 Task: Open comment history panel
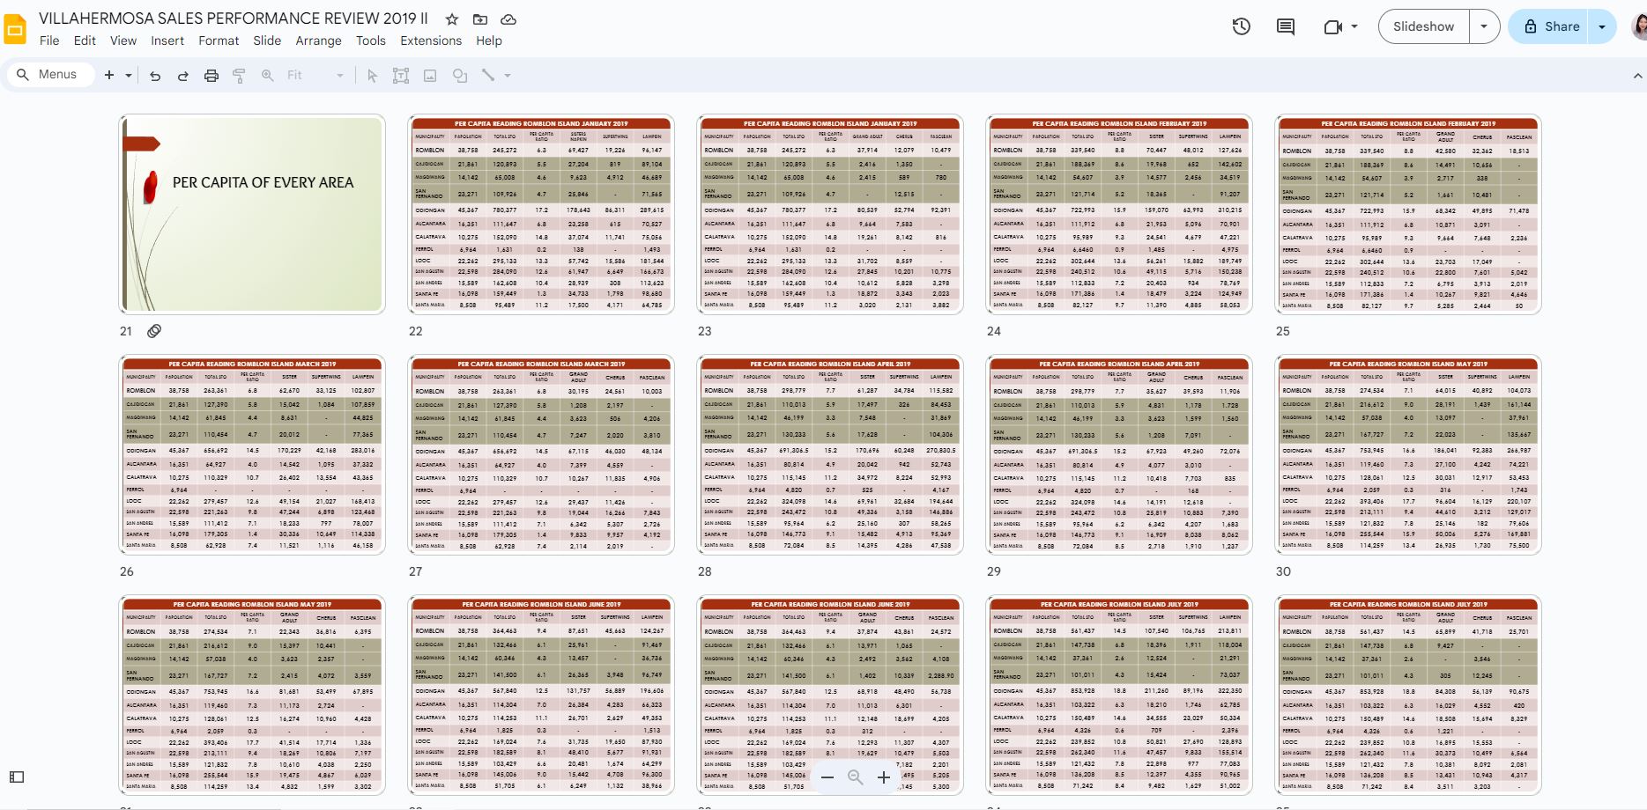(x=1286, y=26)
